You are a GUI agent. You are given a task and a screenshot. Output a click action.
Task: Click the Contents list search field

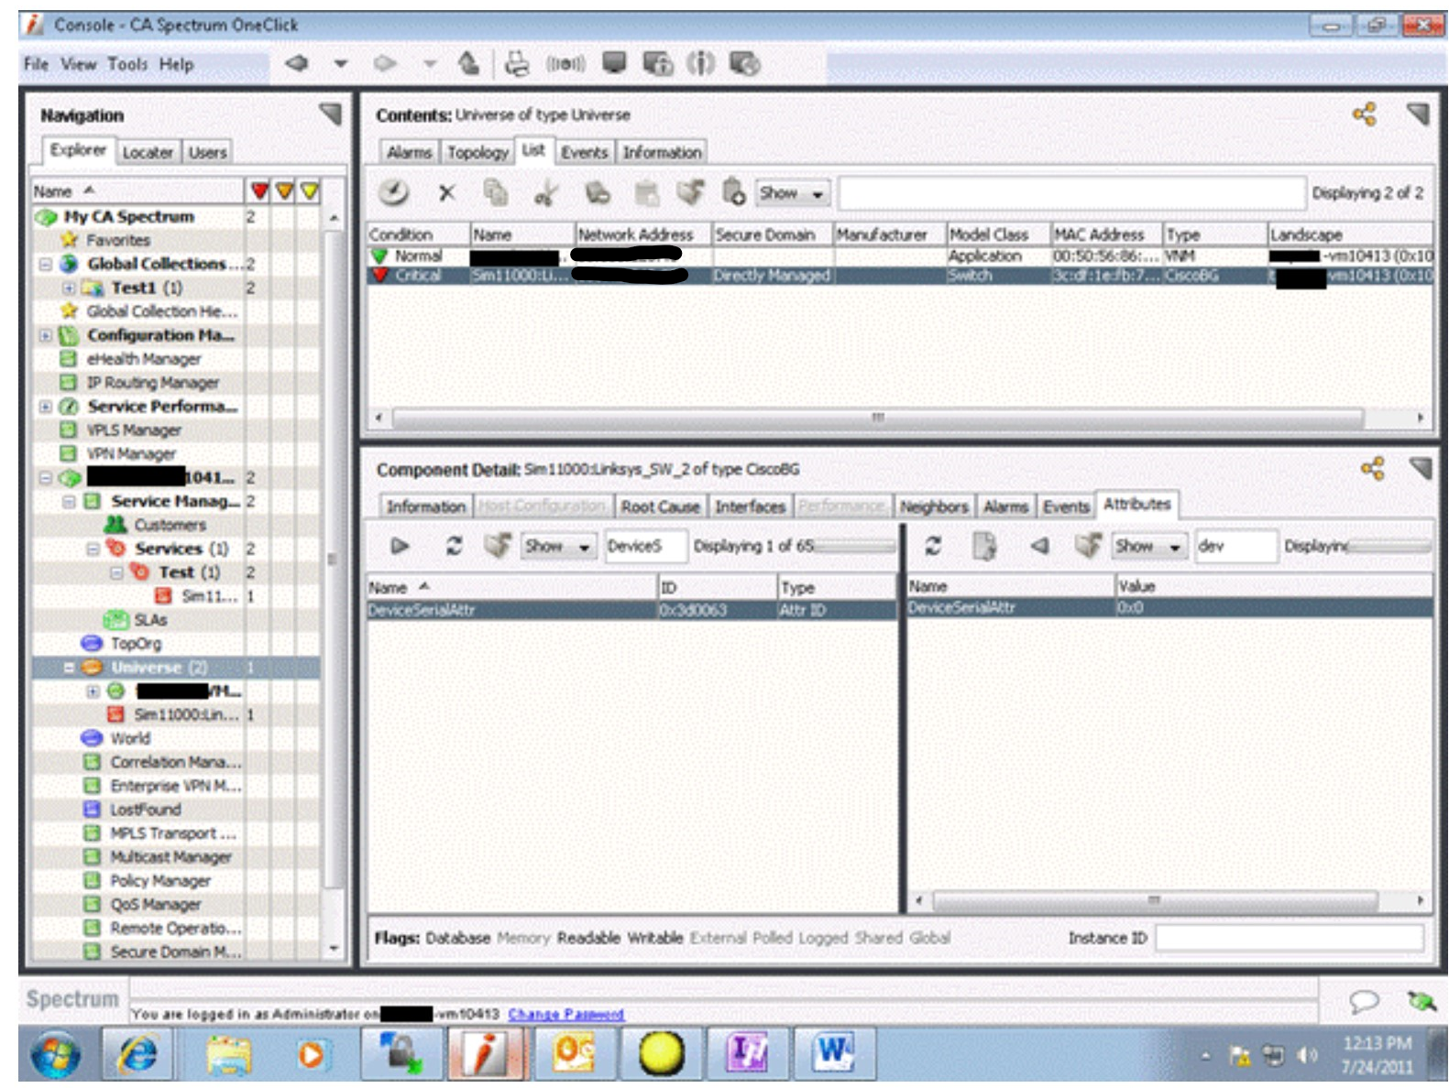click(1070, 193)
